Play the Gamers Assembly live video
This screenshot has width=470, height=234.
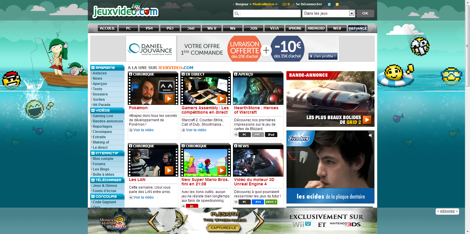(221, 99)
